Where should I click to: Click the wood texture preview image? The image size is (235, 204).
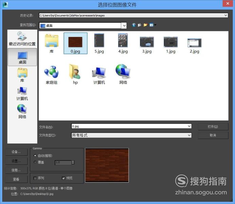(x=107, y=165)
